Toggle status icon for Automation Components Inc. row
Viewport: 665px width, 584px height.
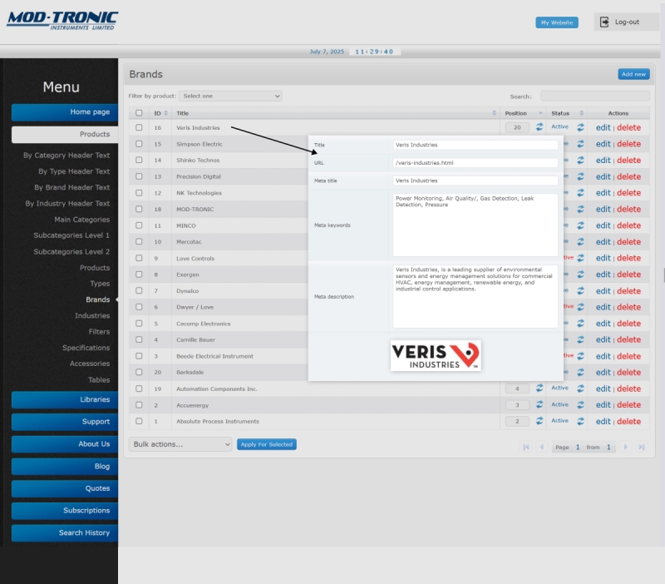(580, 389)
